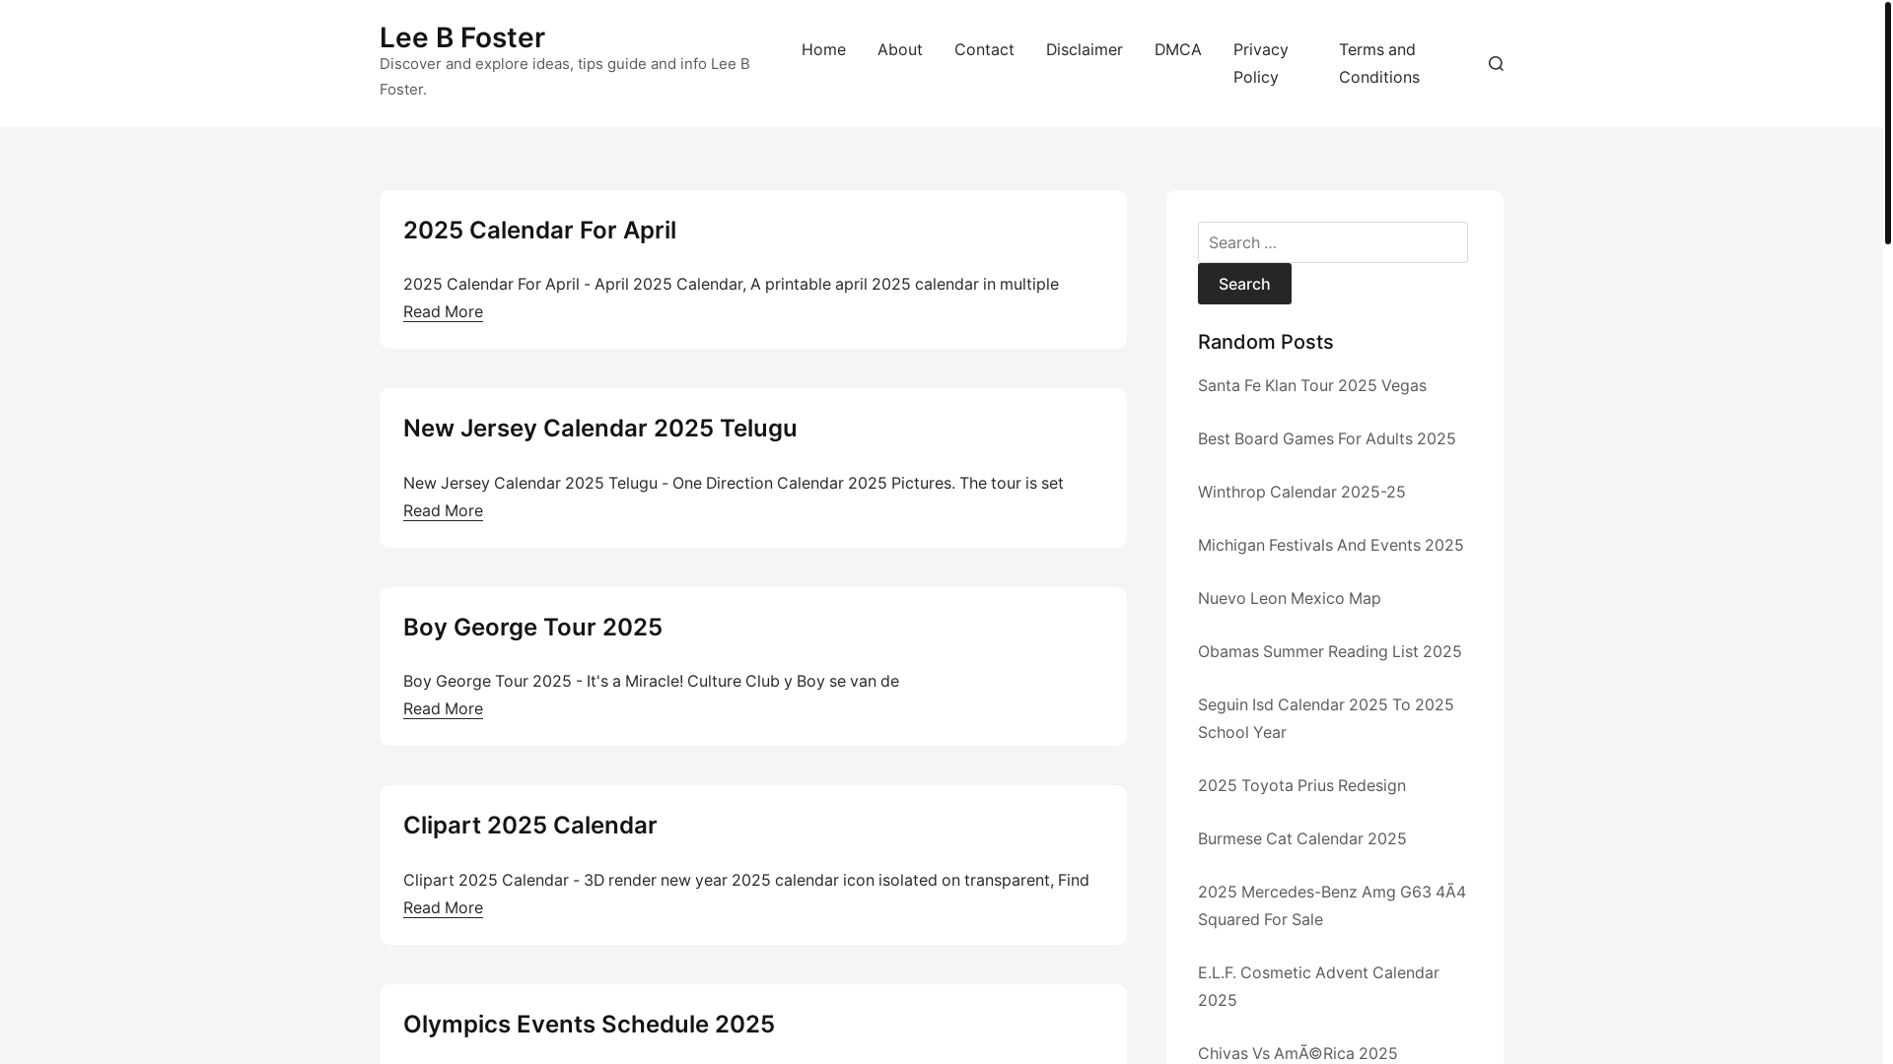Screen dimensions: 1893x1064
Task: Read More on Clipart 2025 Calendar post
Action: tap(443, 907)
